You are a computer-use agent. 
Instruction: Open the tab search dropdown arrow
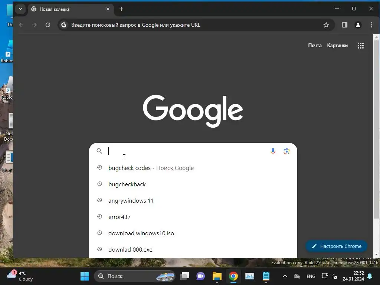point(20,9)
